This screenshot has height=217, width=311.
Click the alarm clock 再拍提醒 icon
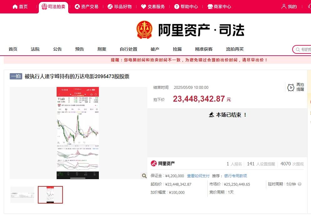point(291,88)
